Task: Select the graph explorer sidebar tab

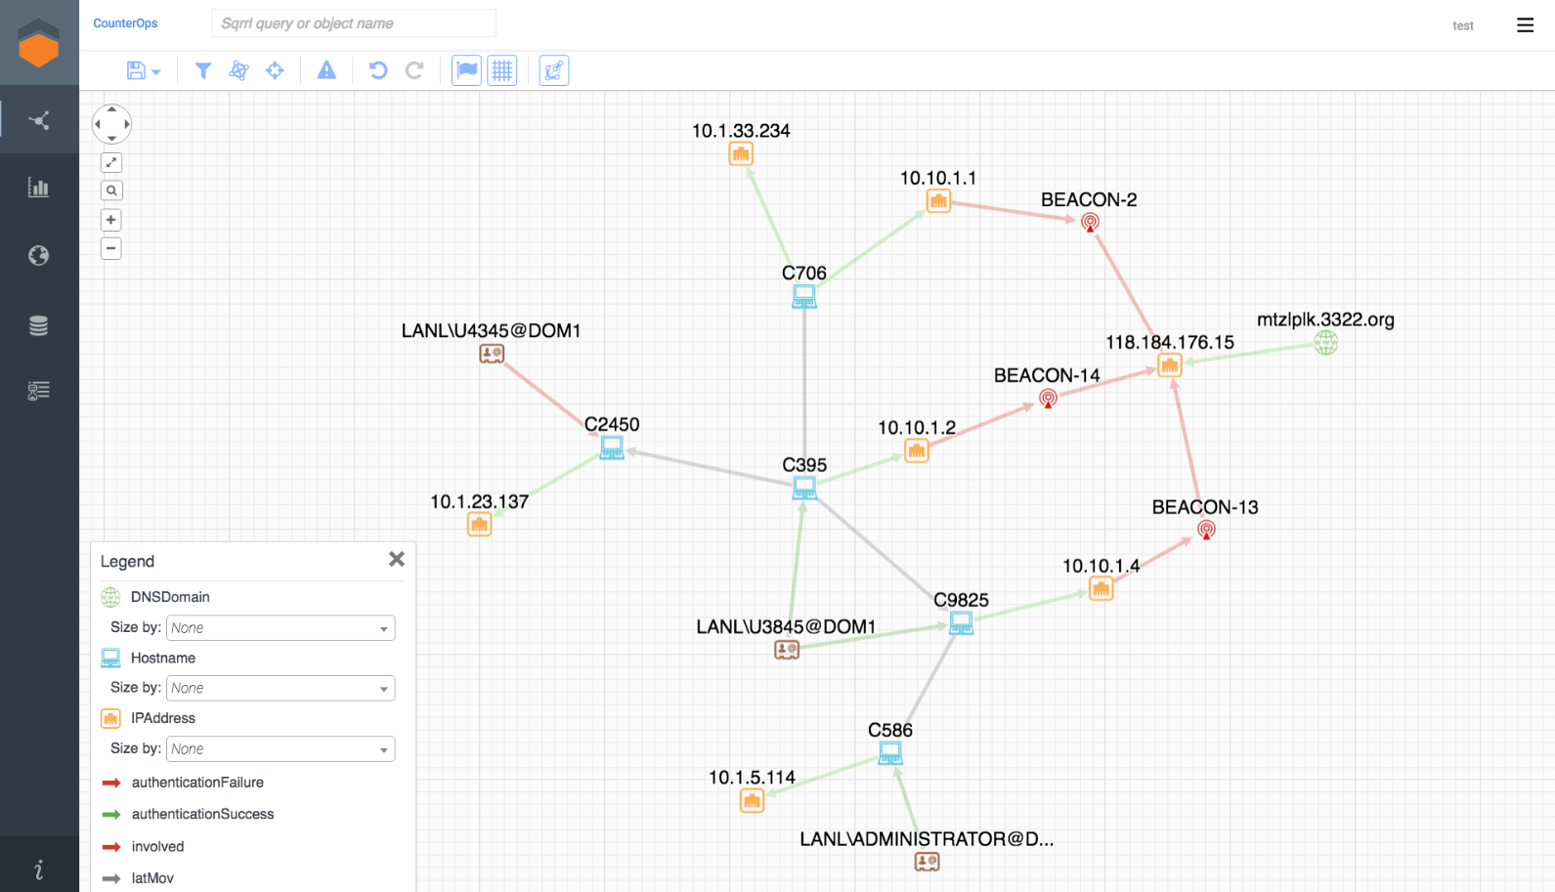Action: coord(39,120)
